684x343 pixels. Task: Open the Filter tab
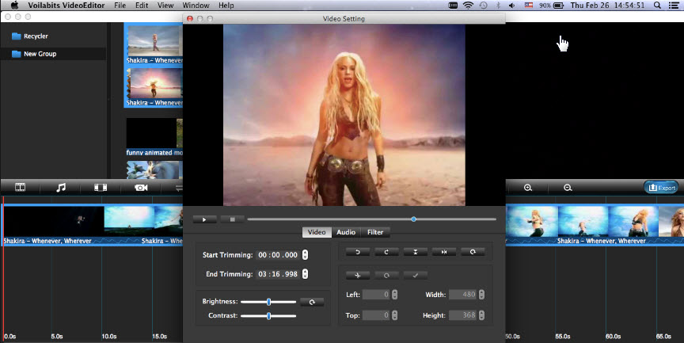(x=375, y=232)
